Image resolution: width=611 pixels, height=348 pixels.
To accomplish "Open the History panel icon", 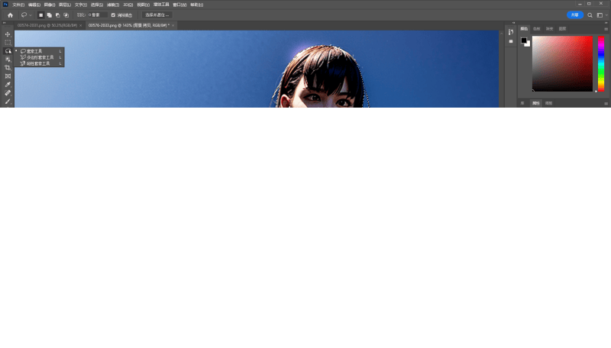I will [511, 32].
